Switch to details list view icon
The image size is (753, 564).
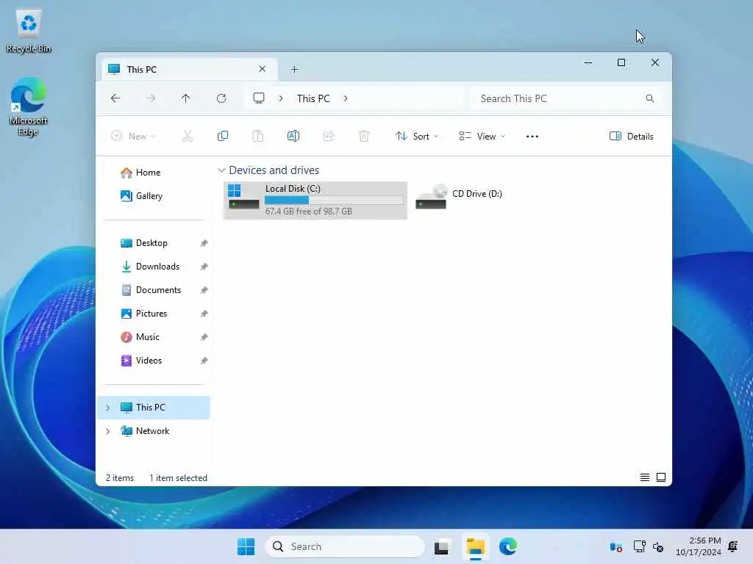point(644,477)
